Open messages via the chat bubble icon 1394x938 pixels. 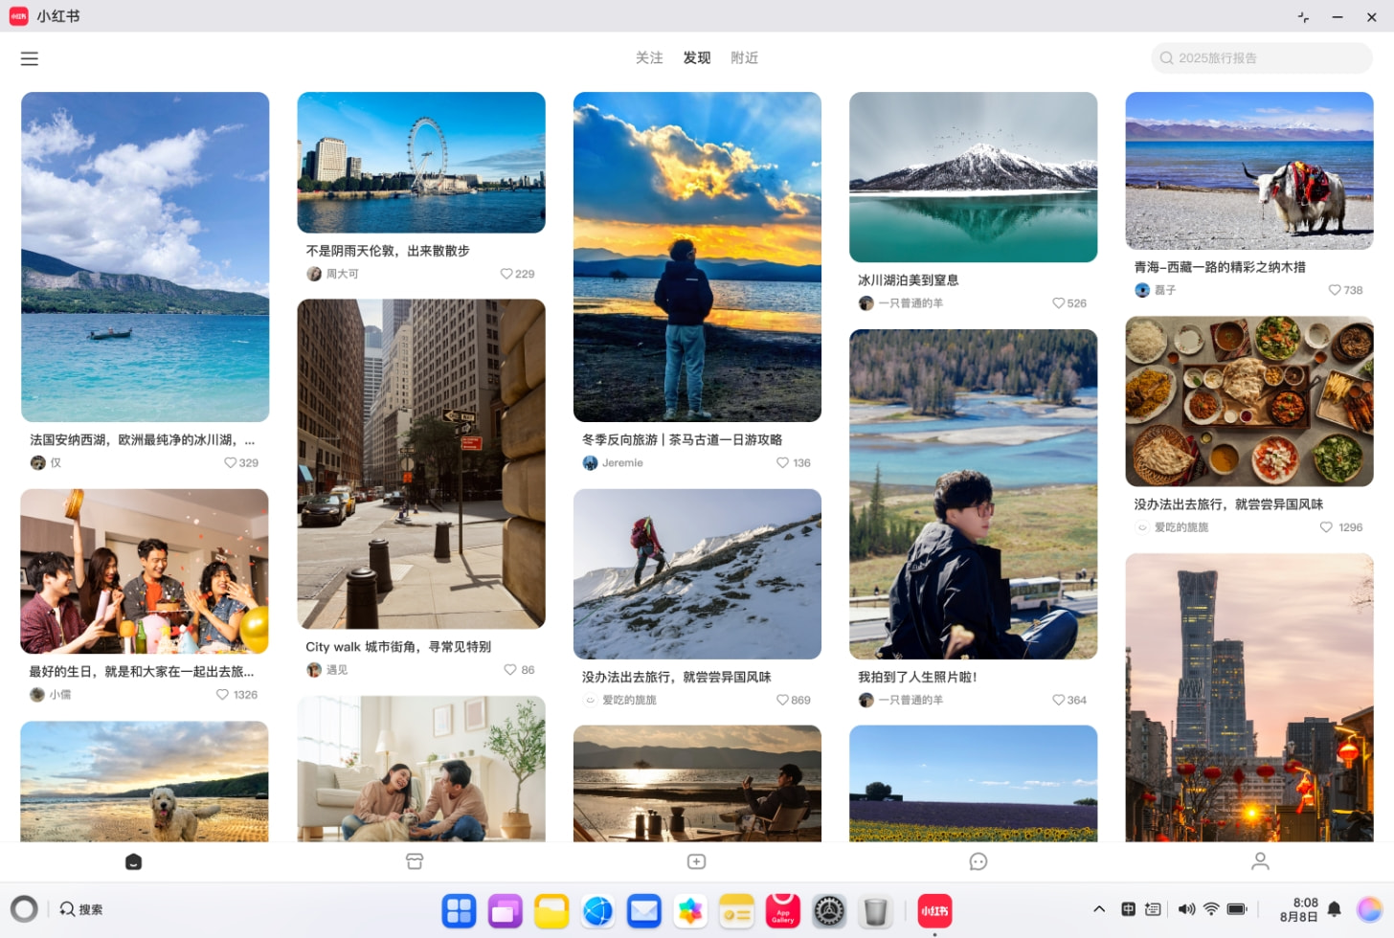978,861
